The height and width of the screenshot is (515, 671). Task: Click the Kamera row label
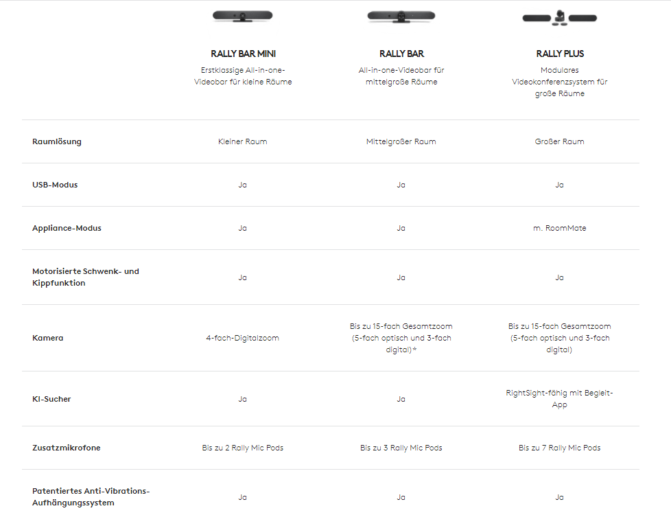(47, 338)
